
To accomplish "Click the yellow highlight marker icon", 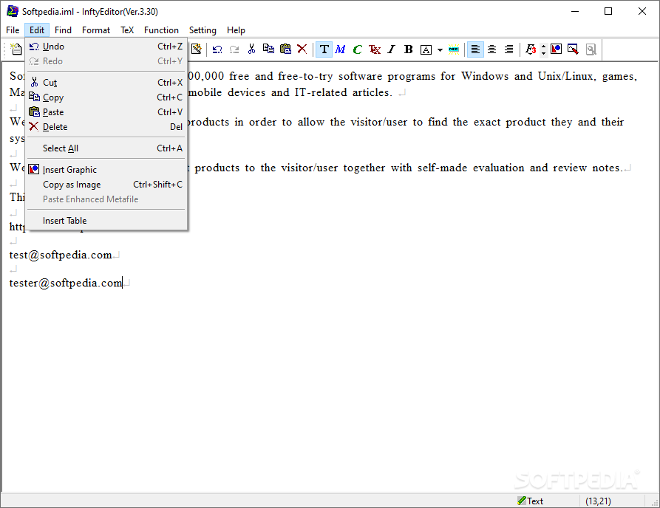I will pos(454,49).
